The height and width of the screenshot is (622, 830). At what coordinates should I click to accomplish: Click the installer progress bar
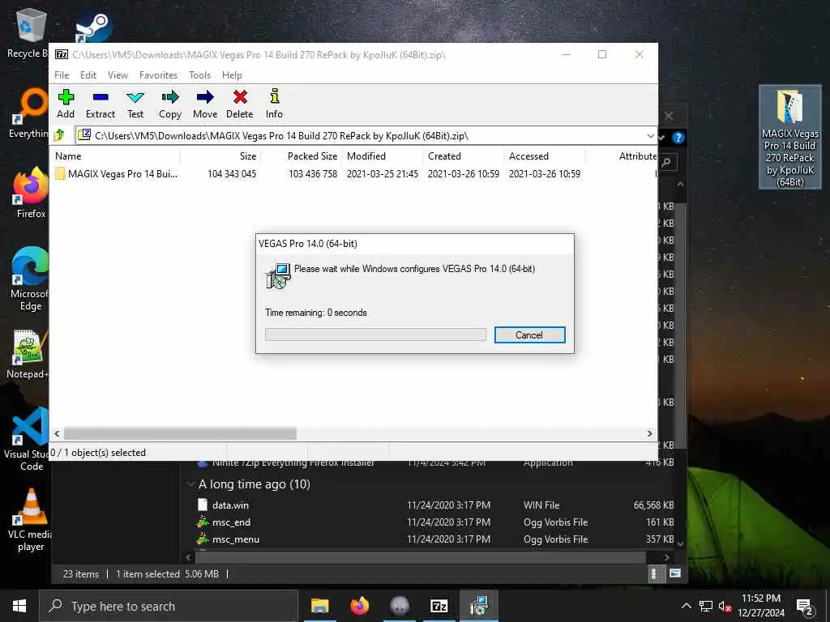click(375, 334)
